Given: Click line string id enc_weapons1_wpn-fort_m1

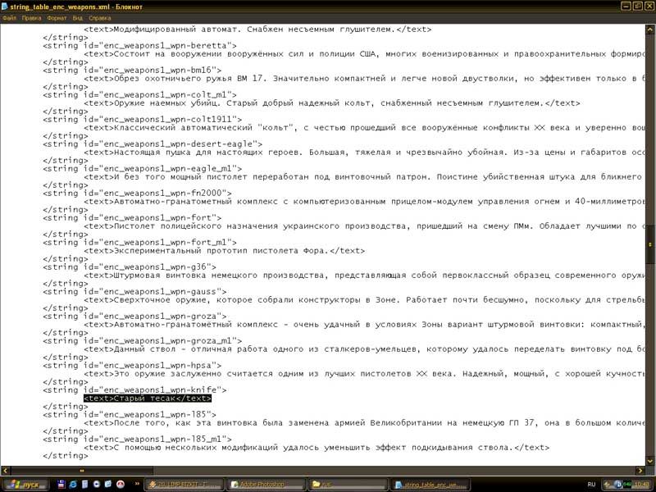Looking at the screenshot, I should 139,243.
